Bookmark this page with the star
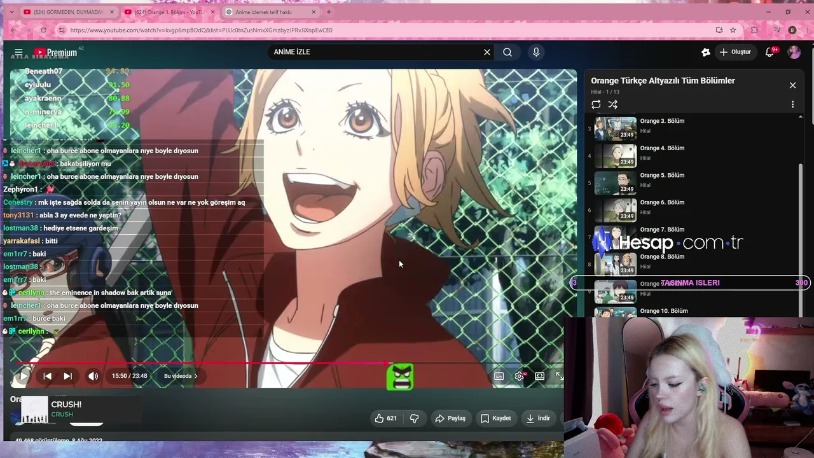This screenshot has width=814, height=458. 733,30
